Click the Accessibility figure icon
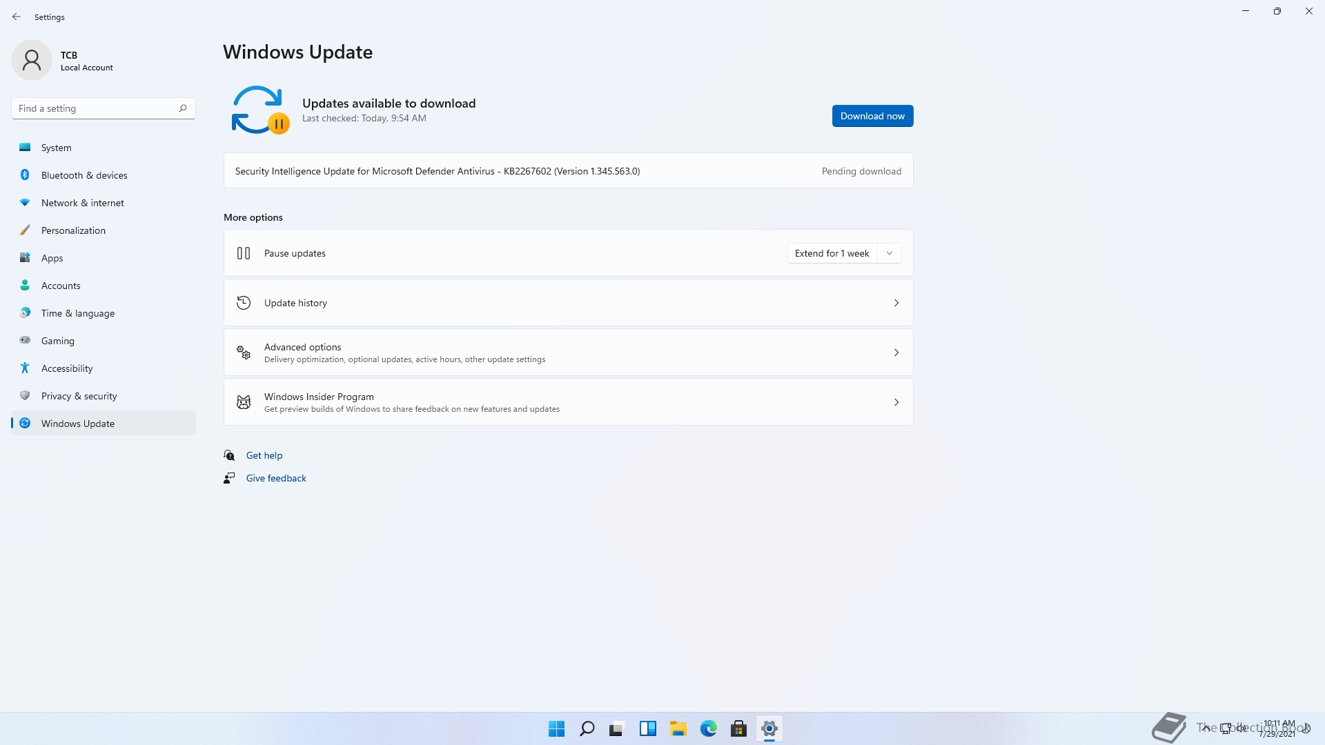The image size is (1325, 745). (x=25, y=368)
